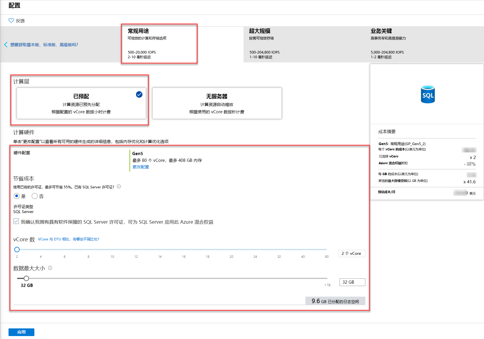484x339 pixels.
Task: Click the 更改配置 hardware link
Action: (x=141, y=167)
